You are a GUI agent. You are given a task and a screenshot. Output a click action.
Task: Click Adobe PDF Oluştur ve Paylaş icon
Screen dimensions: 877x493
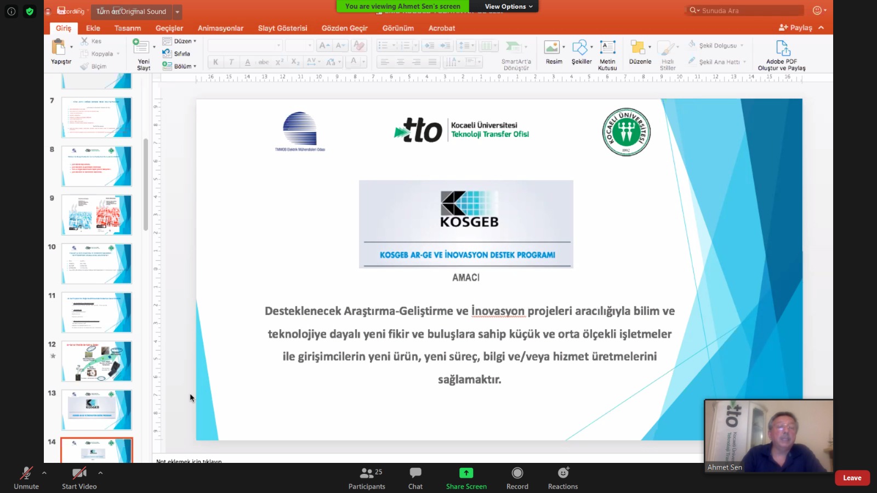coord(783,48)
